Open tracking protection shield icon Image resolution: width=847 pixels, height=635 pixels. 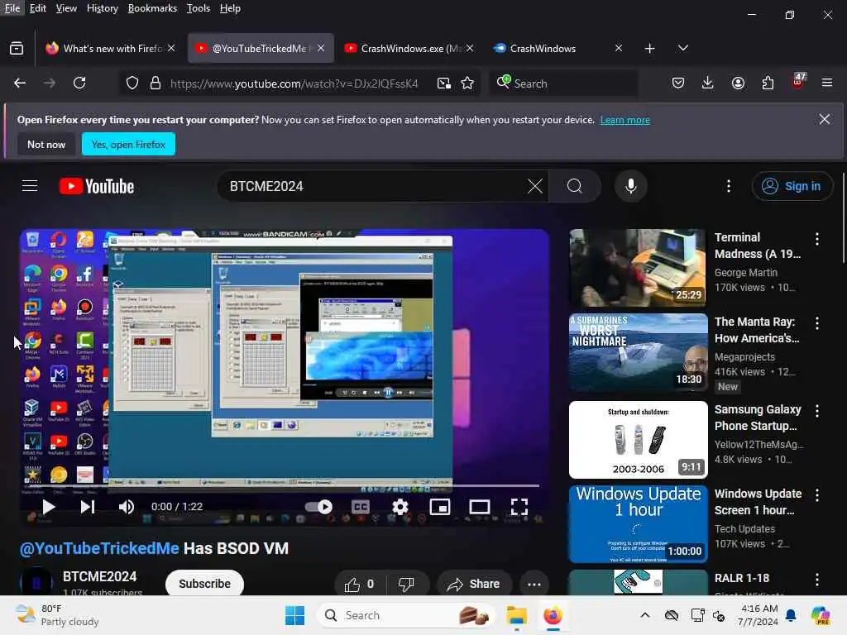132,84
